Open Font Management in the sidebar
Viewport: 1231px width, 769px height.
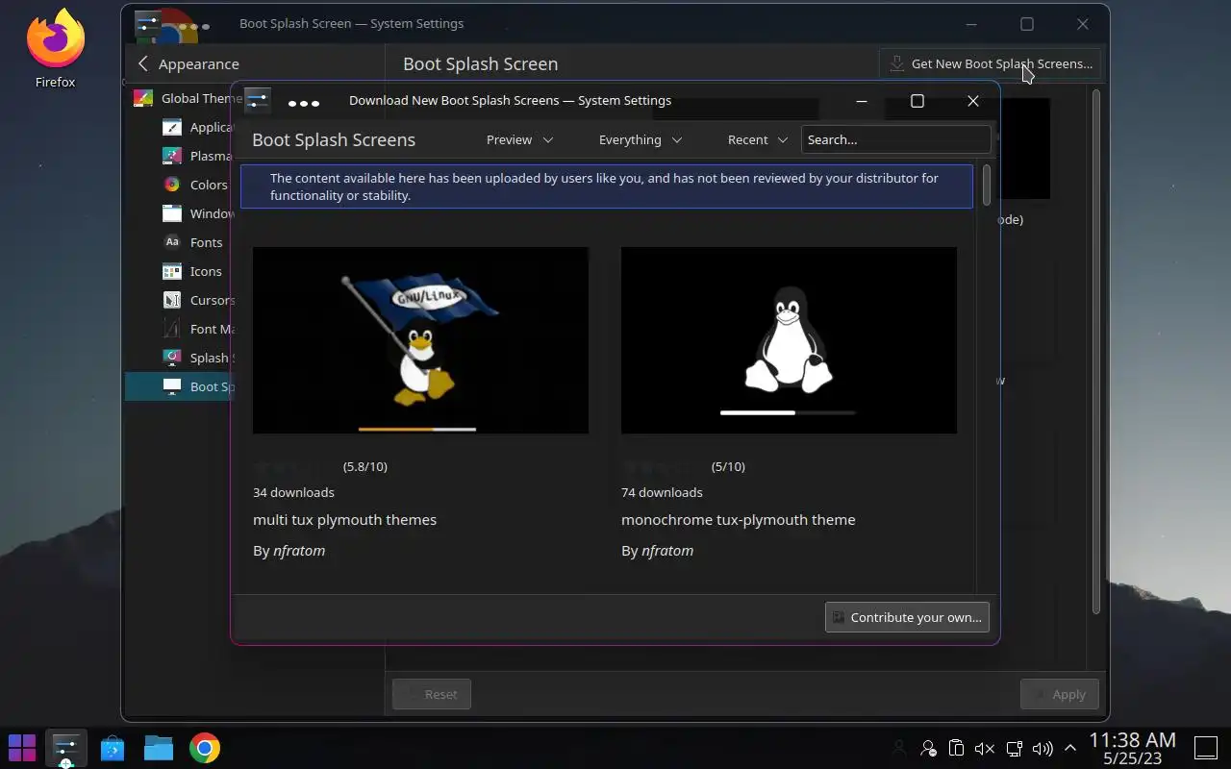(x=198, y=329)
